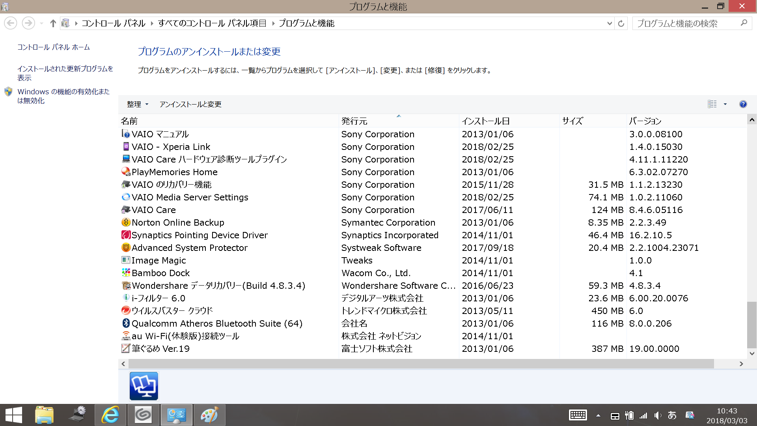
Task: Click the up arrow navigation button
Action: click(53, 23)
